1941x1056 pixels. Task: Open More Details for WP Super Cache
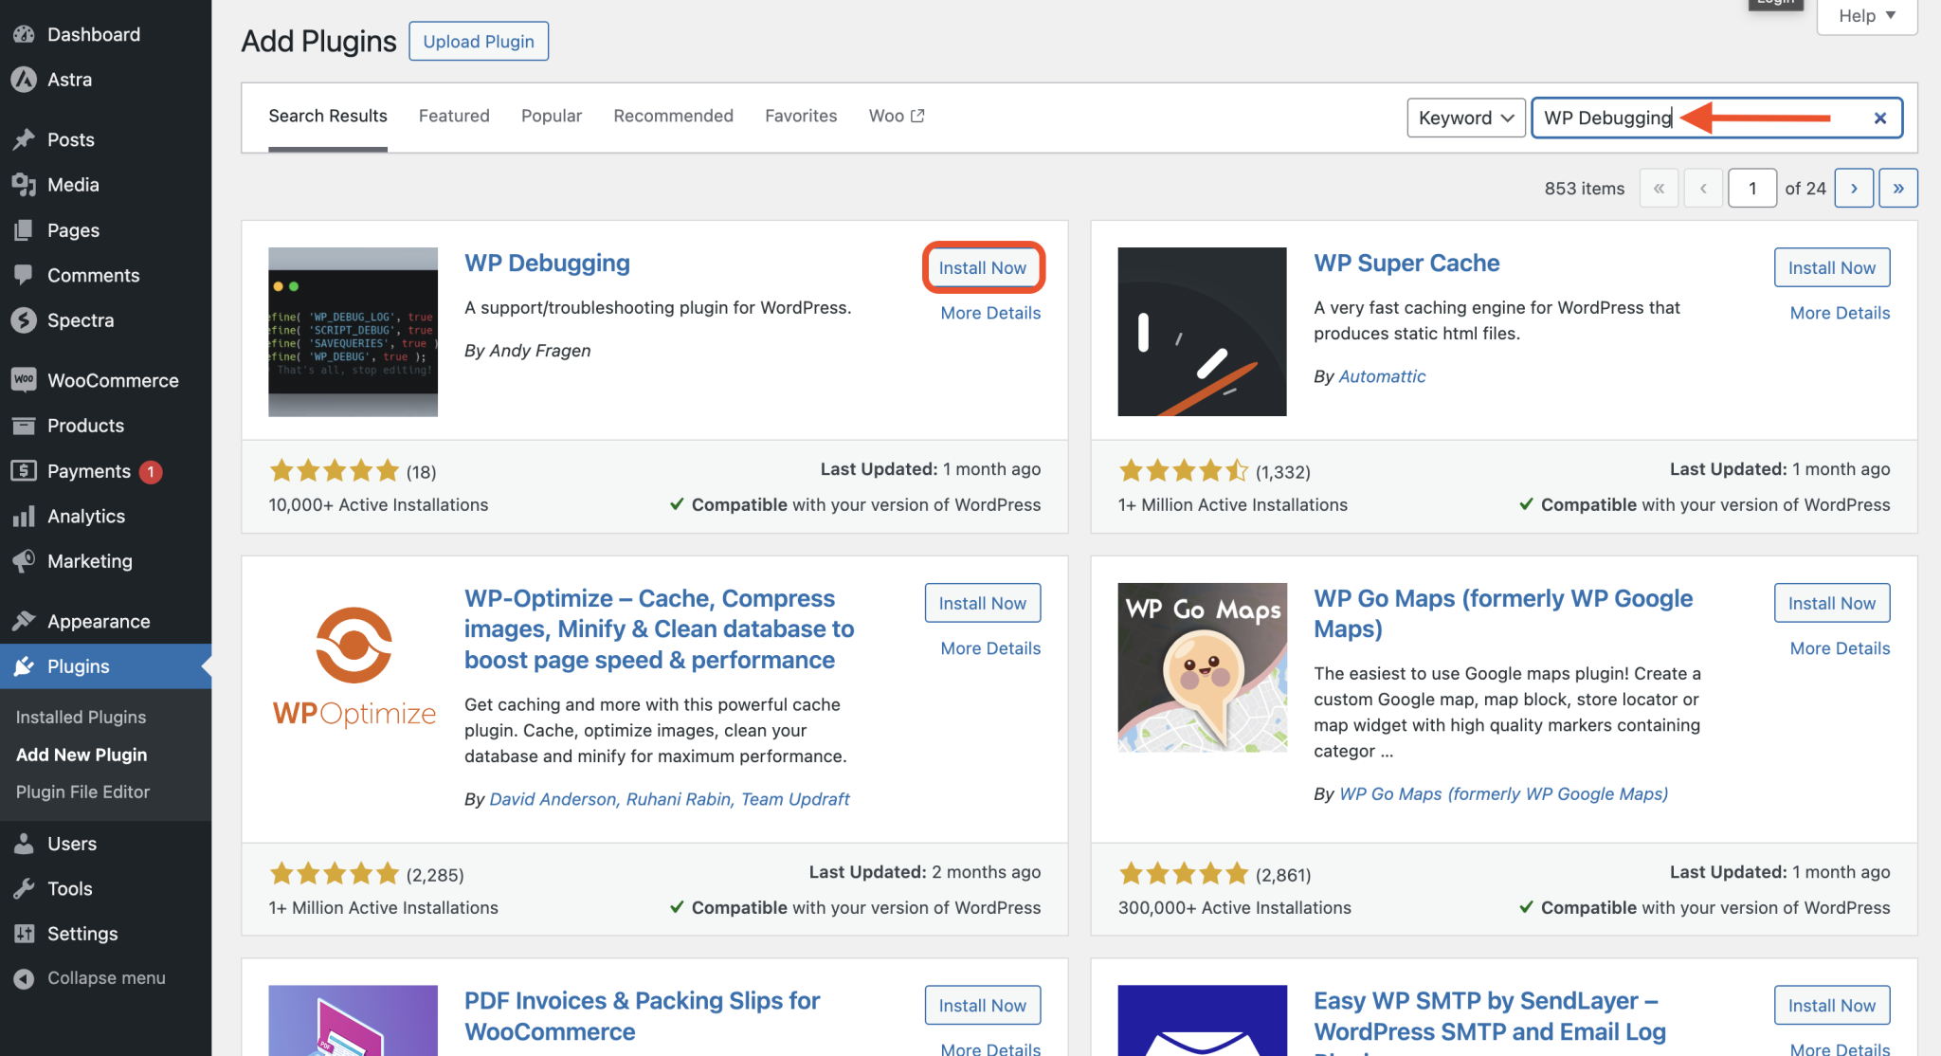click(1839, 313)
